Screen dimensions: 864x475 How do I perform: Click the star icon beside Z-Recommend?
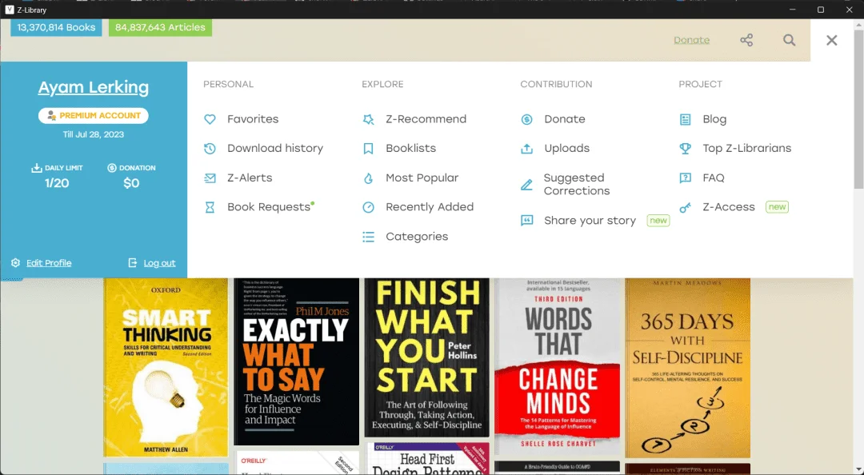368,119
